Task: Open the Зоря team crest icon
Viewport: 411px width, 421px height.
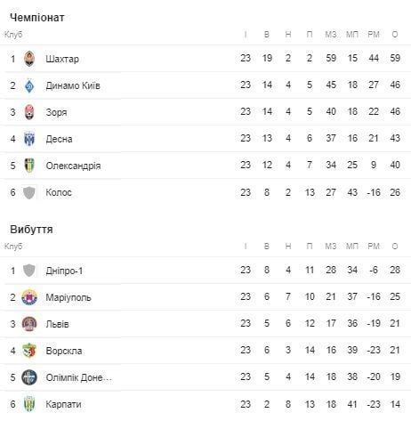Action: 29,112
